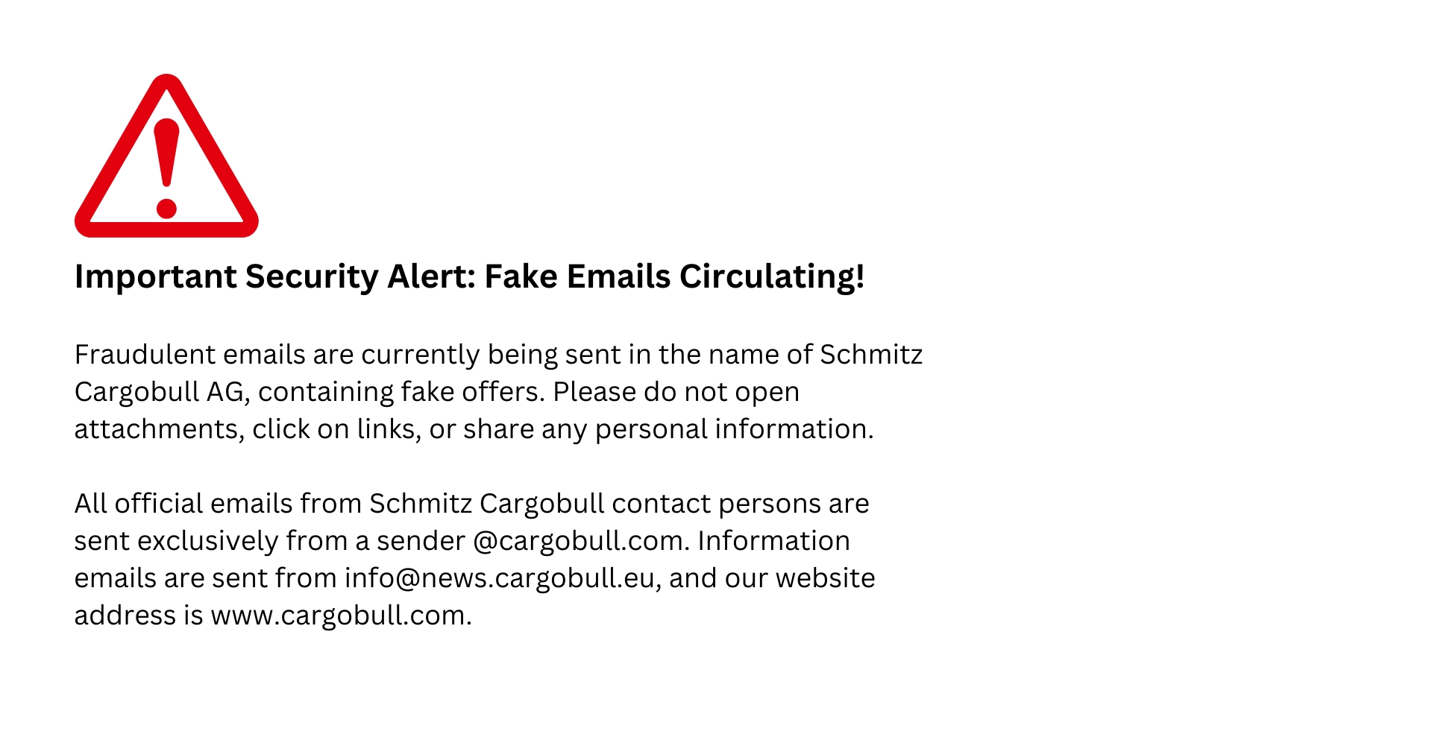Screen dimensions: 1432x737
Task: Click the @cargobull.com sender domain text
Action: click(578, 541)
